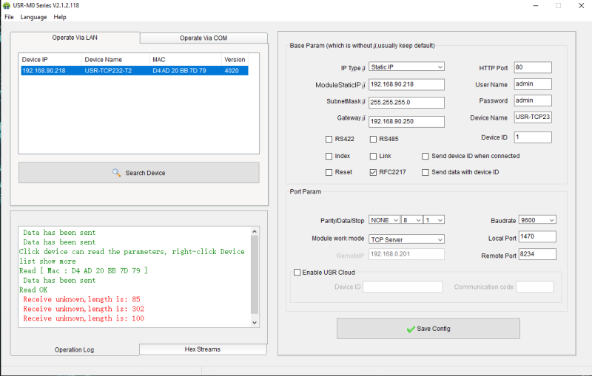This screenshot has width=592, height=376.
Task: Click the User Name field
Action: (533, 84)
